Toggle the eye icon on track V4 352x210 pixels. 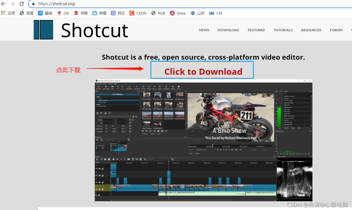(100, 169)
